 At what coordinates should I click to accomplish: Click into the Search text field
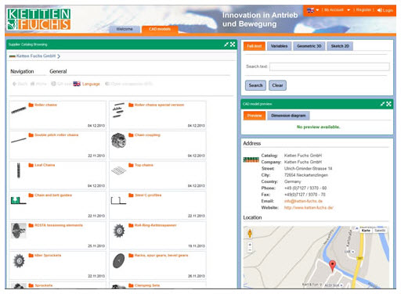pyautogui.click(x=330, y=66)
